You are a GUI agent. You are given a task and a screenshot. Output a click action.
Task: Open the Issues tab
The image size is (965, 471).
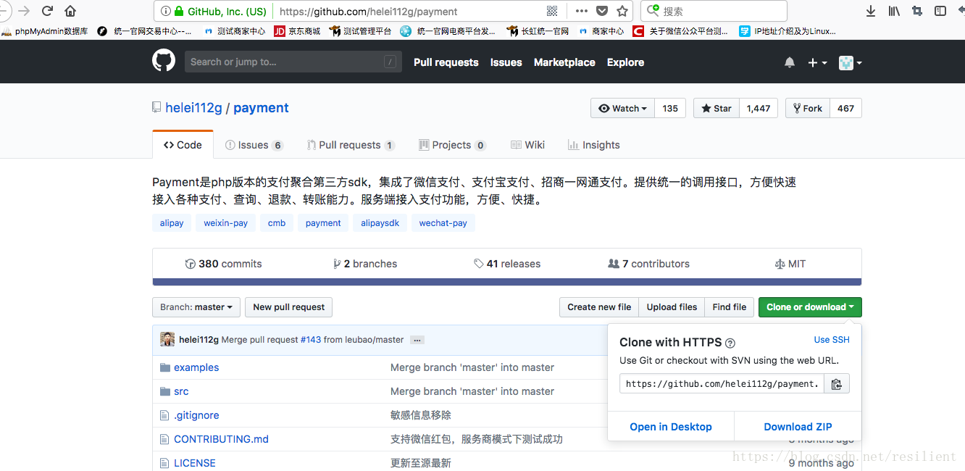tap(254, 145)
